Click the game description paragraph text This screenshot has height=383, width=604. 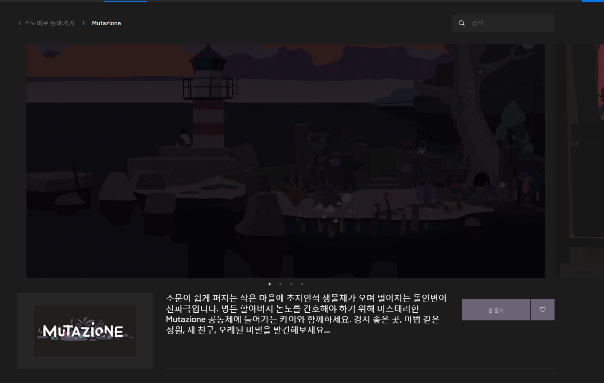(306, 314)
